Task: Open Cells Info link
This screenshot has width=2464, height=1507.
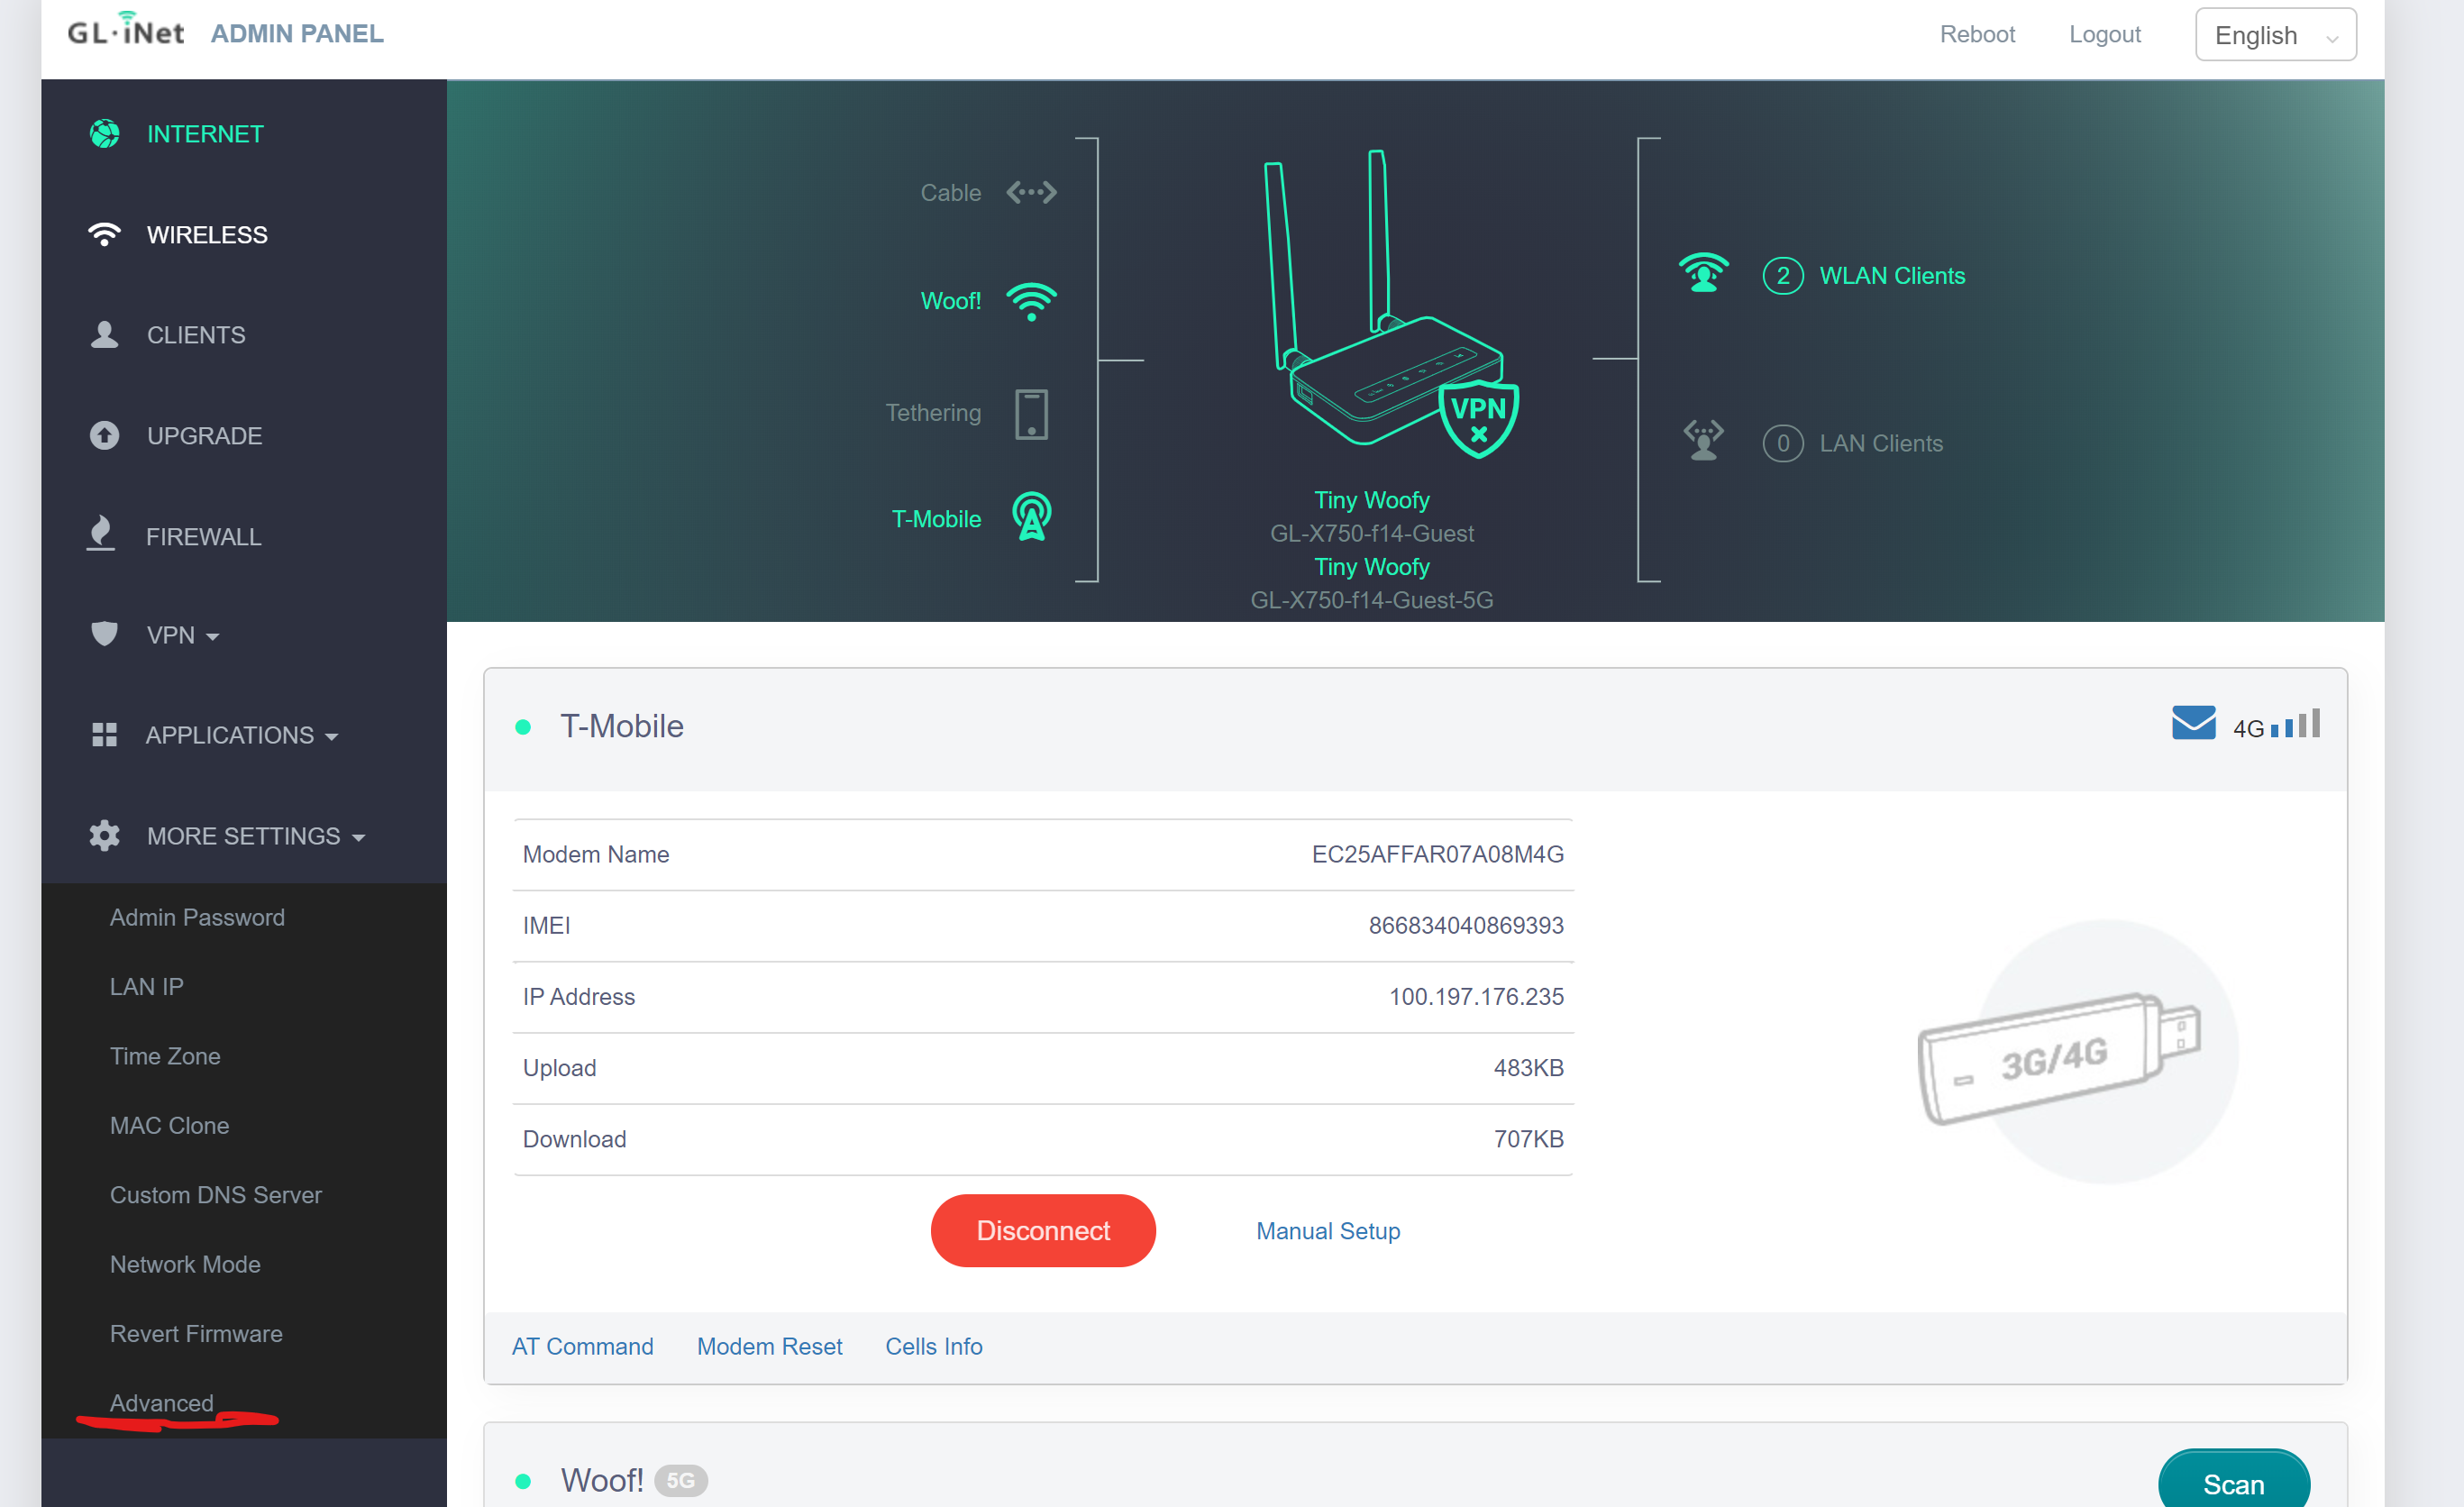Action: 933,1346
